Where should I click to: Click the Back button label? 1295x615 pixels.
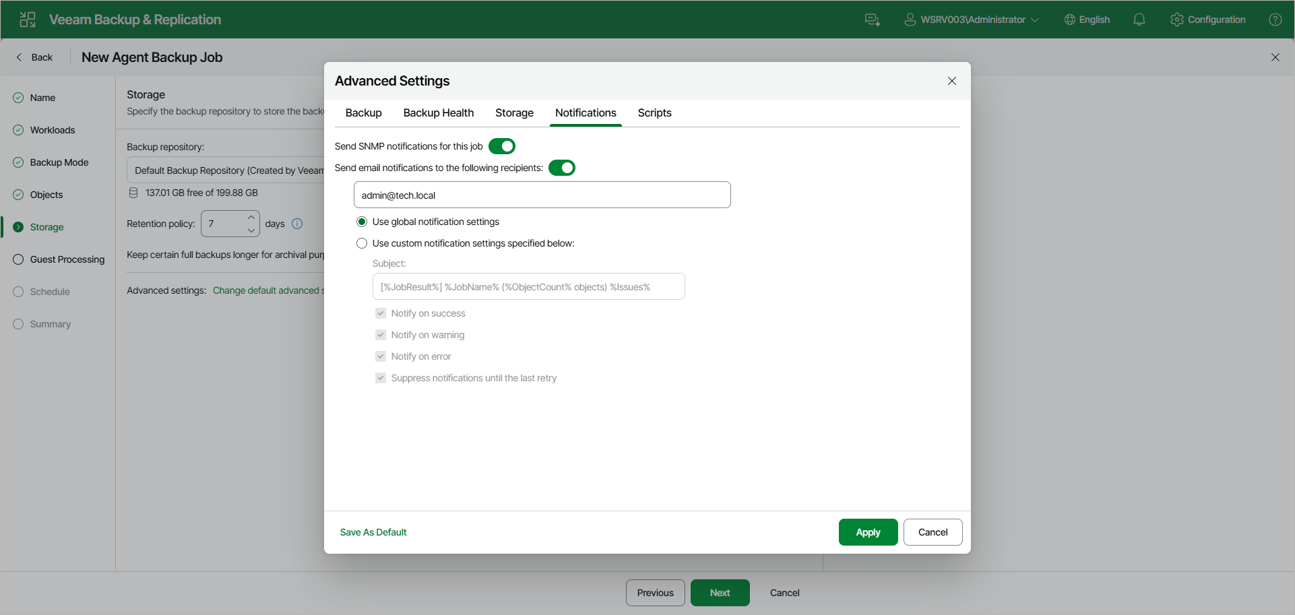click(42, 57)
